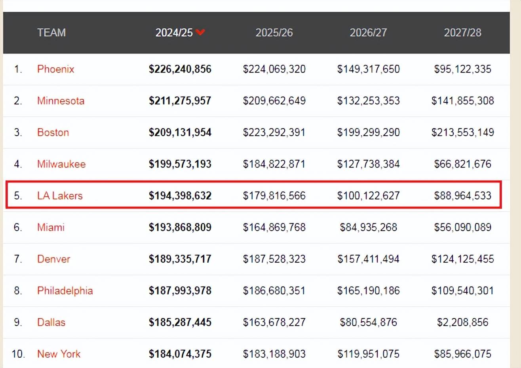The width and height of the screenshot is (521, 368).
Task: Select Denver 2024/25 value $189,335,717
Action: 180,259
